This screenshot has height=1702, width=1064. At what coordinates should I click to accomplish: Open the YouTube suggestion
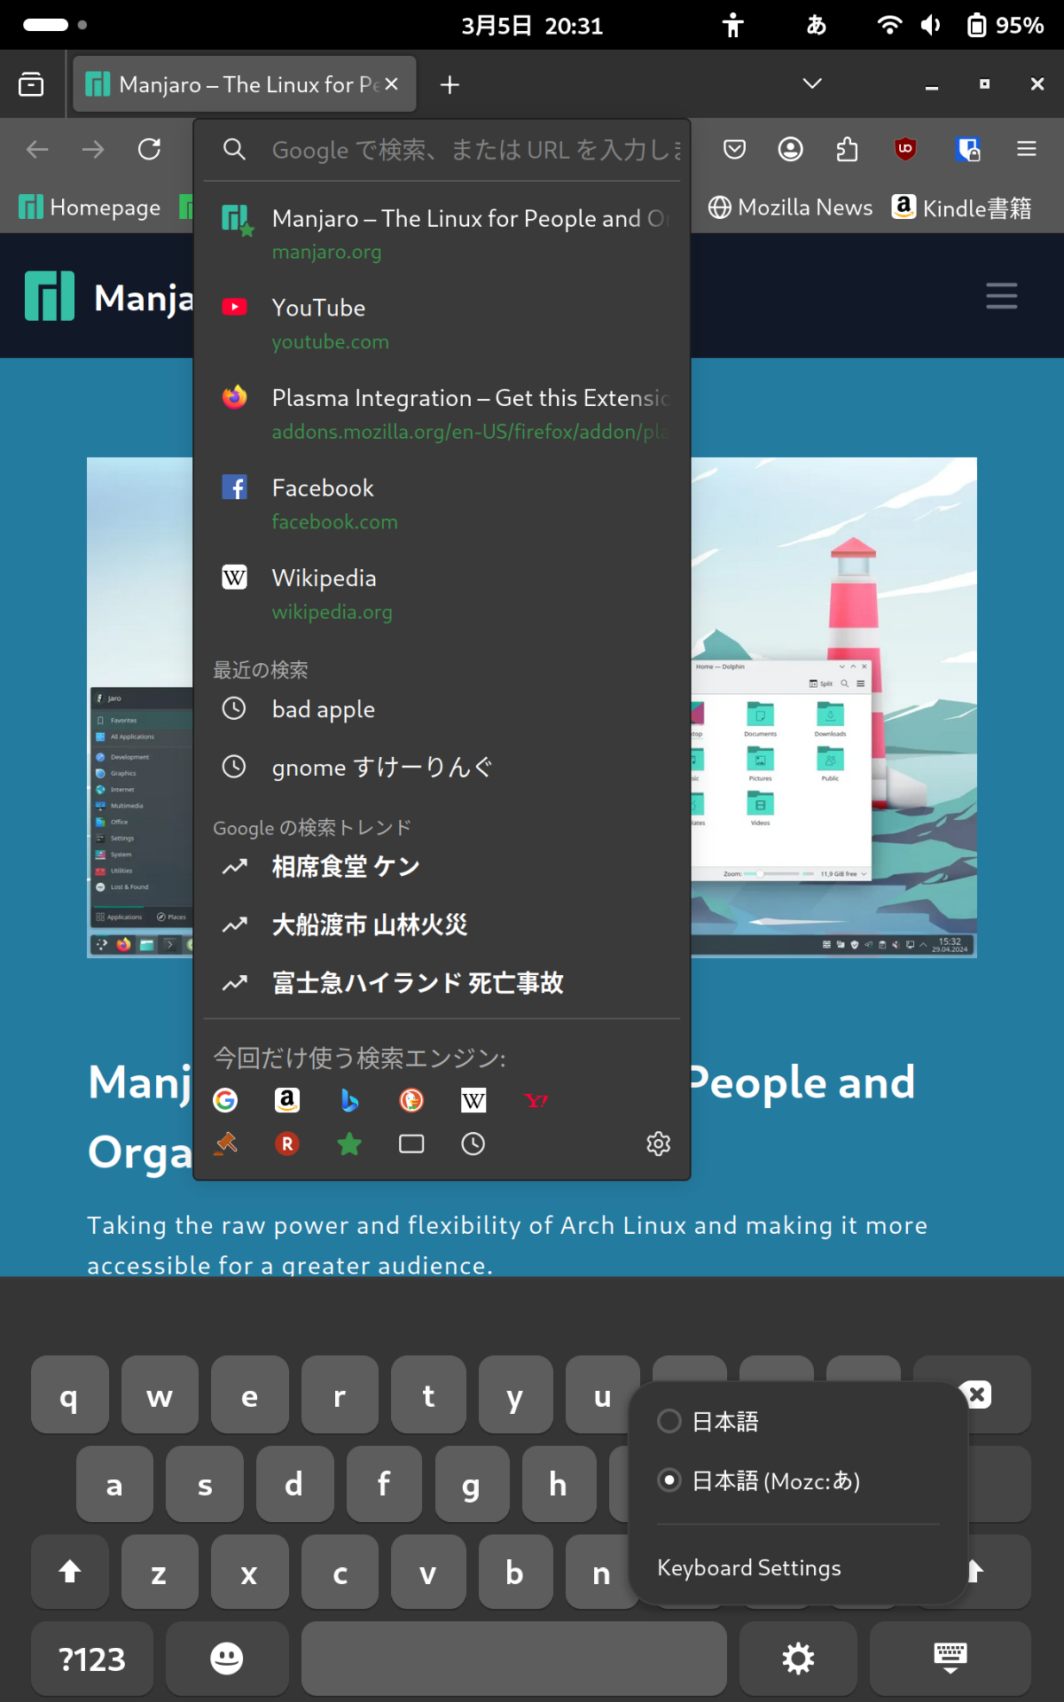point(442,324)
